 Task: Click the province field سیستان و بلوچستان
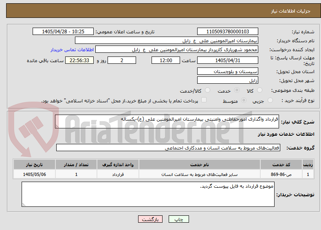coord(227,71)
